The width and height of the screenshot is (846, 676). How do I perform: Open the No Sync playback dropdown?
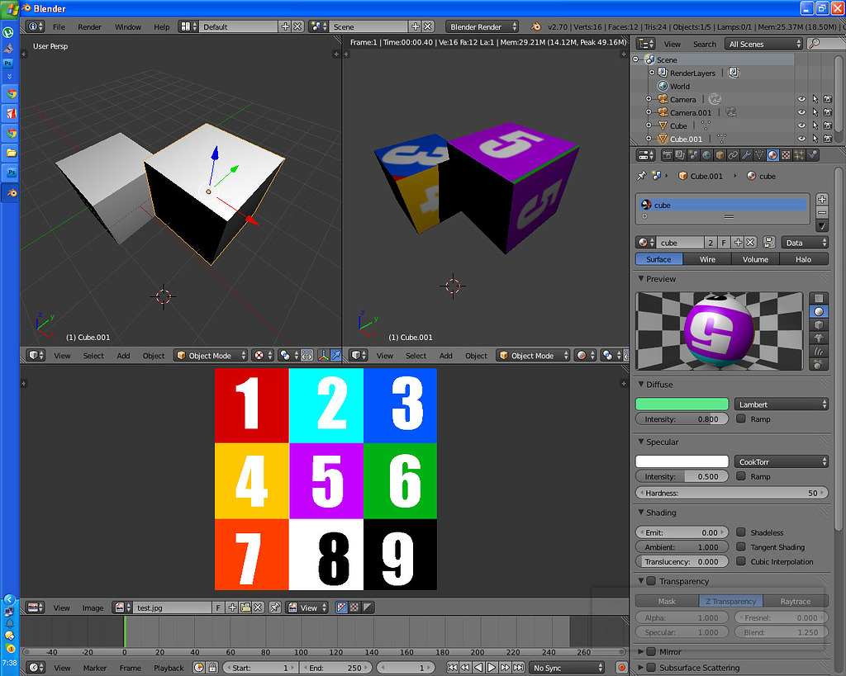pyautogui.click(x=567, y=668)
